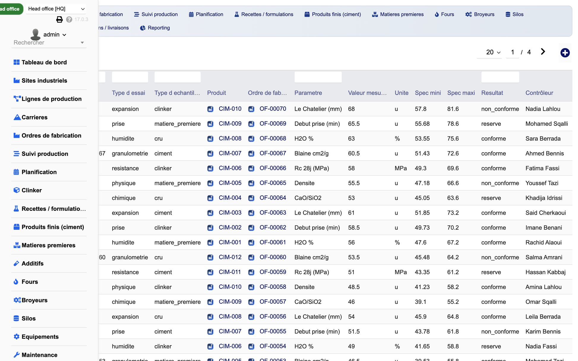This screenshot has width=578, height=361.
Task: Switch to Produits finis (ciment) top tab
Action: click(333, 14)
